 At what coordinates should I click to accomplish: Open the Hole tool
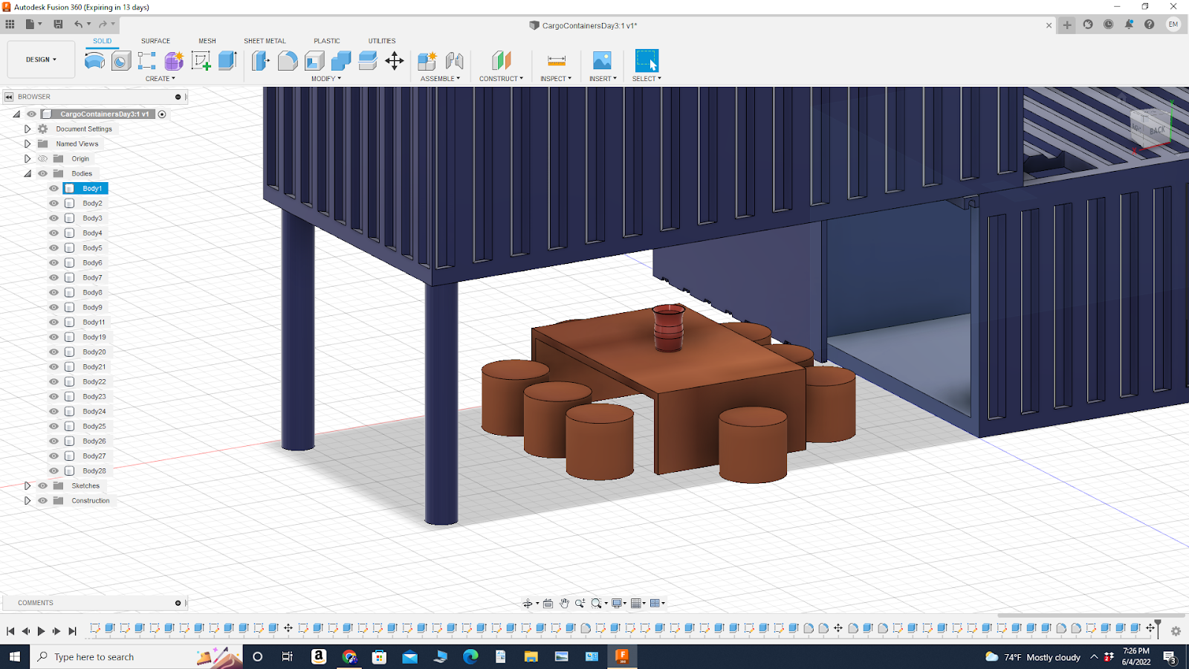(120, 61)
